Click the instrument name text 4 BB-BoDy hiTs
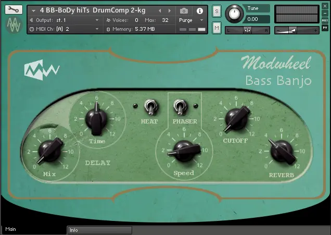This screenshot has height=235, width=331. pos(93,10)
